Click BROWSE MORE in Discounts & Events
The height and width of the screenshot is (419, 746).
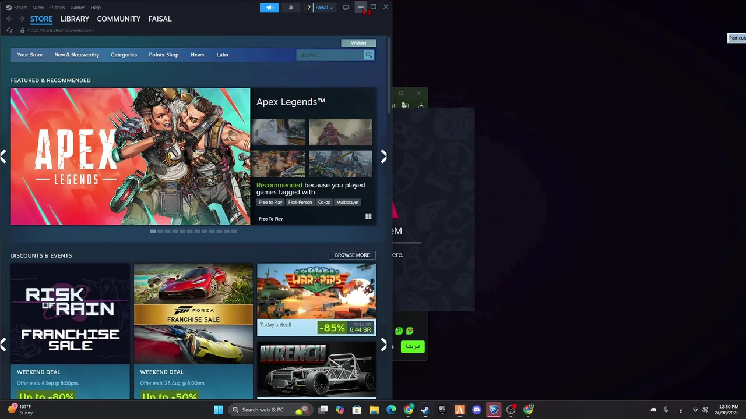(x=352, y=255)
